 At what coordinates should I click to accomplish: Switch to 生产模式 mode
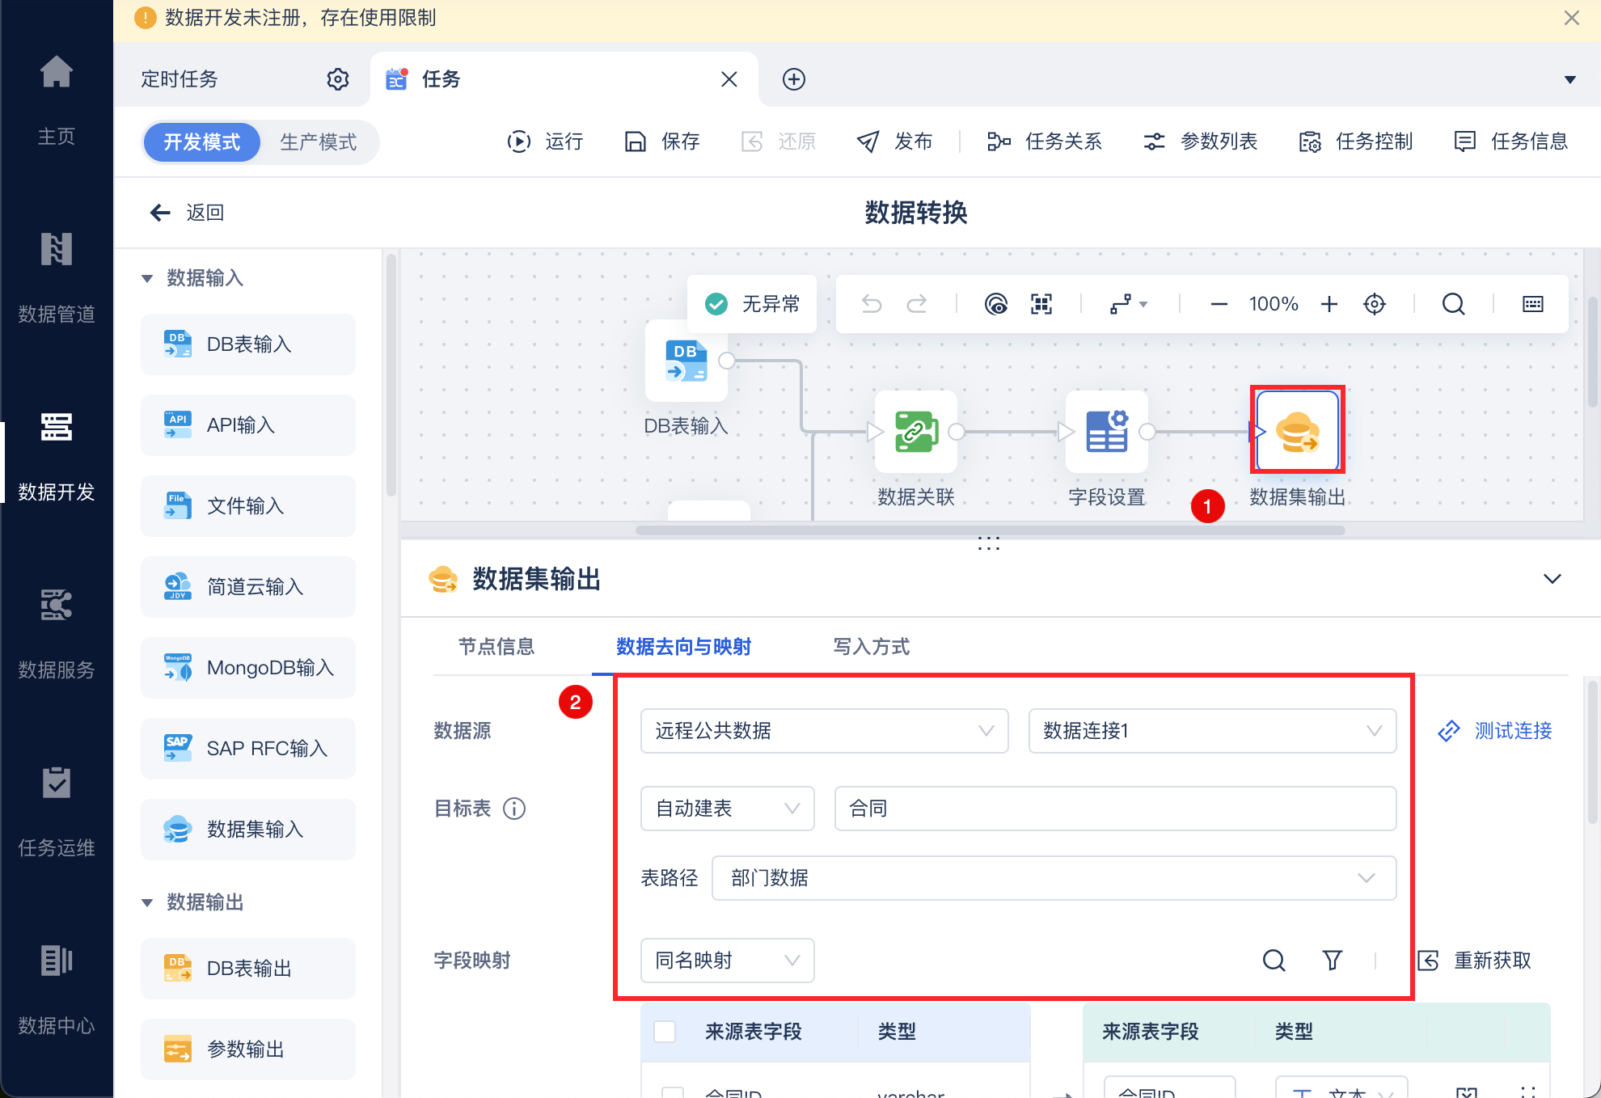pyautogui.click(x=318, y=142)
